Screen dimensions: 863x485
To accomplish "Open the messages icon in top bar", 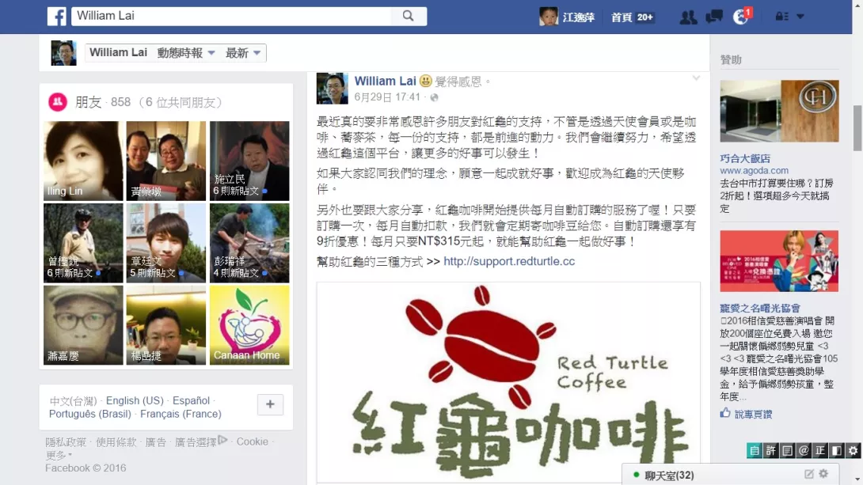I will tap(714, 17).
